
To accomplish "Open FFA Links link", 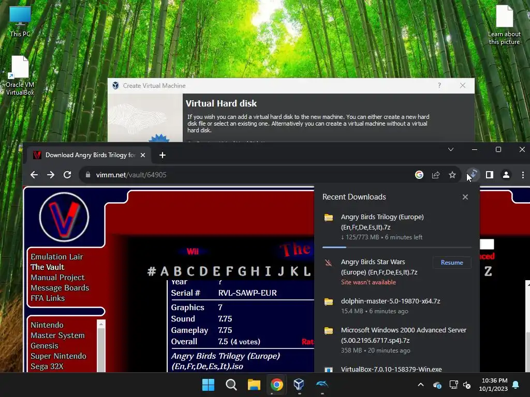I will 48,298.
